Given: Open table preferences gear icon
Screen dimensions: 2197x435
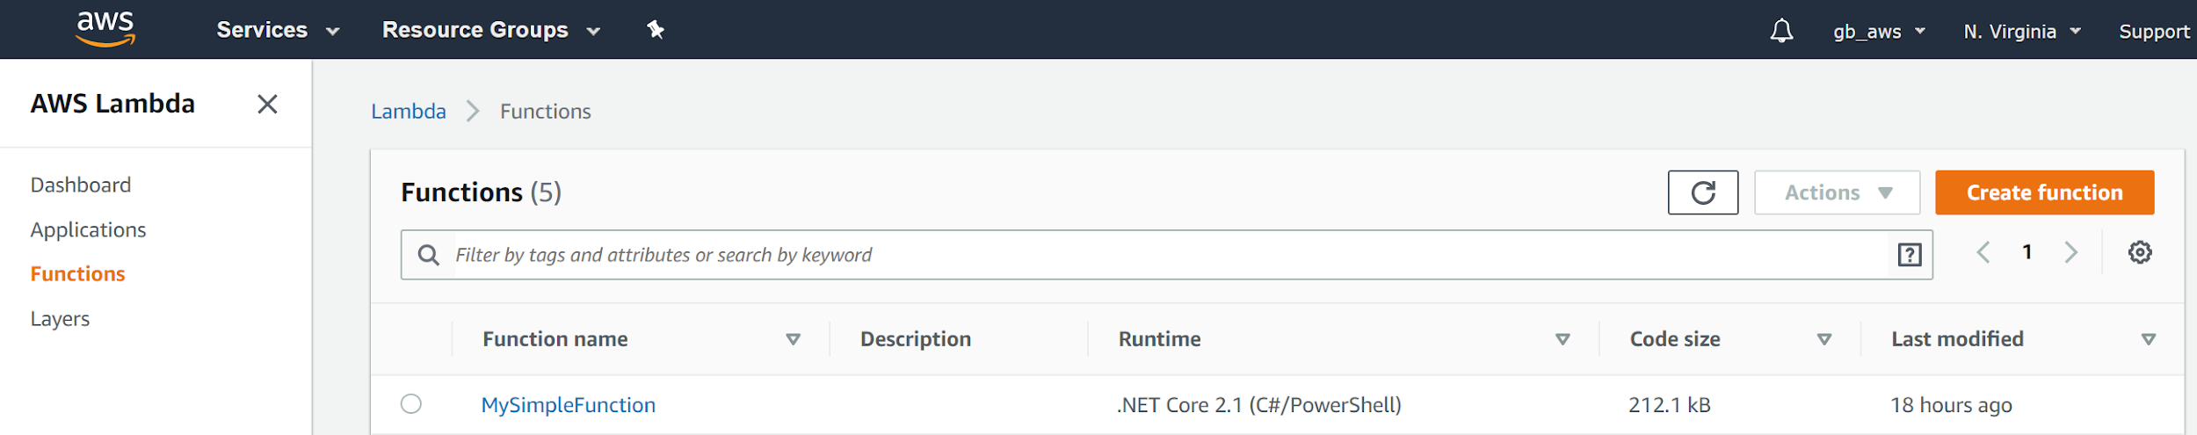Looking at the screenshot, I should [x=2140, y=252].
